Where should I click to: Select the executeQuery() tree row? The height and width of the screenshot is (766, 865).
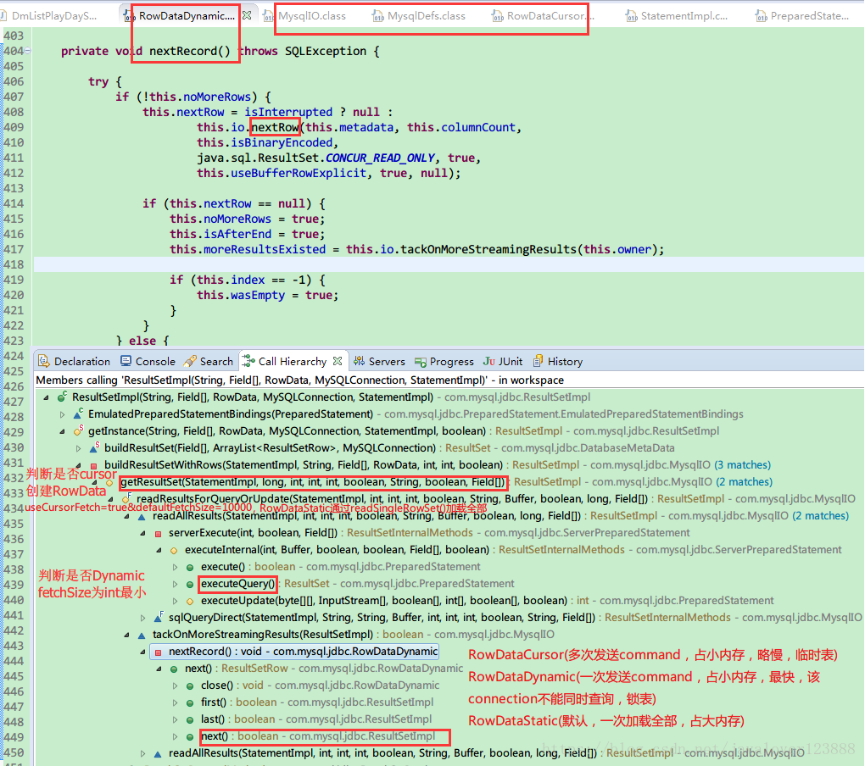(357, 584)
